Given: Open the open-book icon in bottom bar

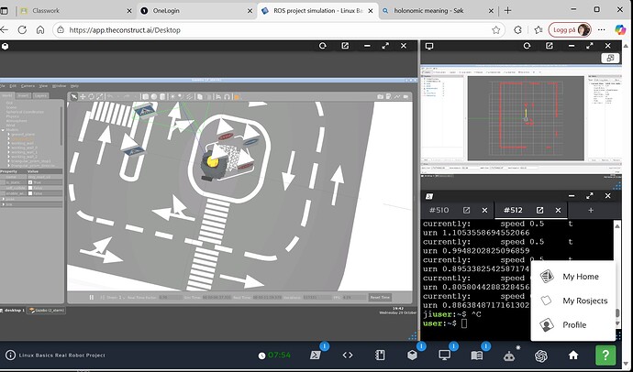Looking at the screenshot, I should tap(477, 356).
